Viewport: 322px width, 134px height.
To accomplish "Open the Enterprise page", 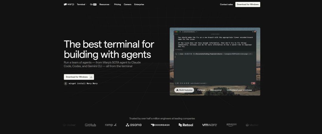I will pyautogui.click(x=139, y=4).
